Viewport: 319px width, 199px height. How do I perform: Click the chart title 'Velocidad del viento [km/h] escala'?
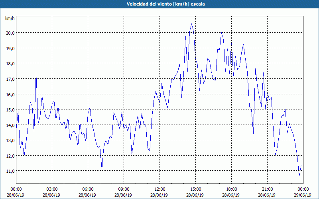(165, 4)
